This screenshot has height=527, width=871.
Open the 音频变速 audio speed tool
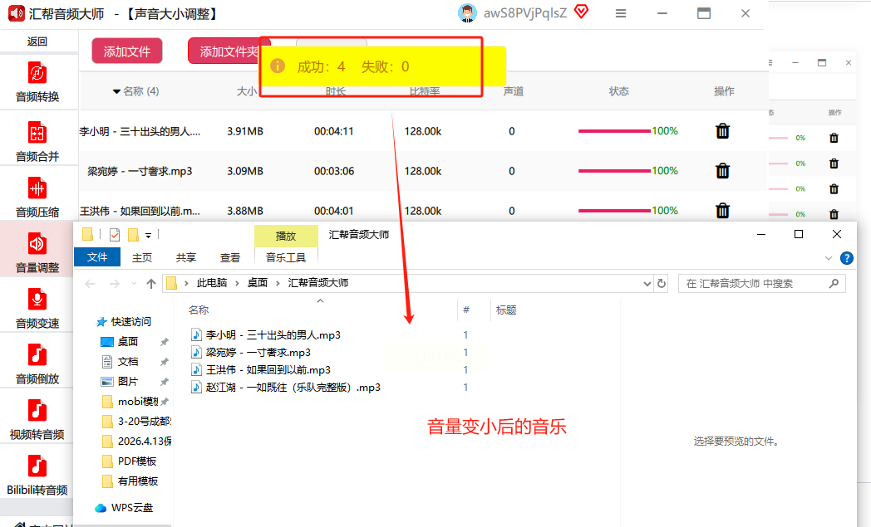(37, 309)
